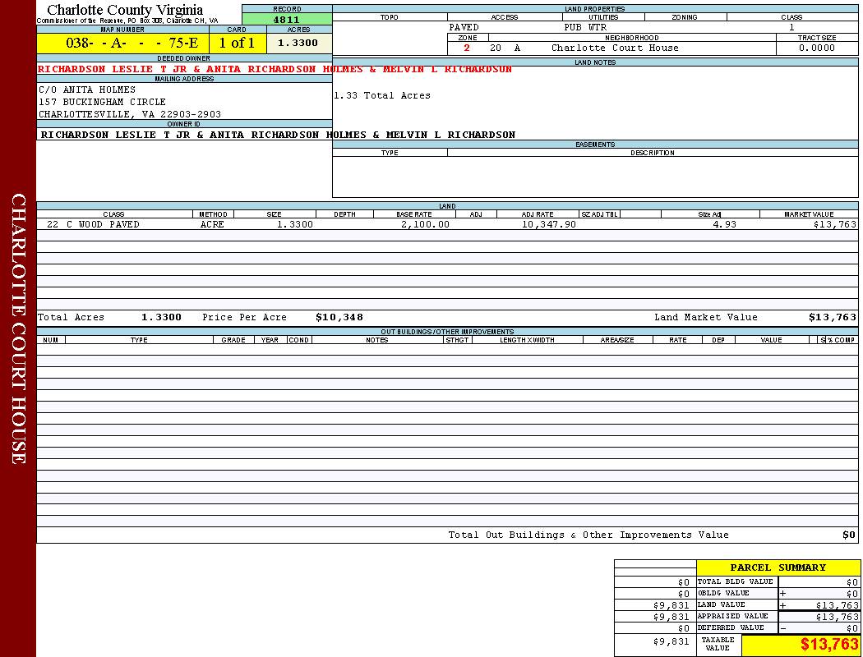The image size is (863, 657).
Task: Select the red deeded owner name line
Action: [275, 70]
